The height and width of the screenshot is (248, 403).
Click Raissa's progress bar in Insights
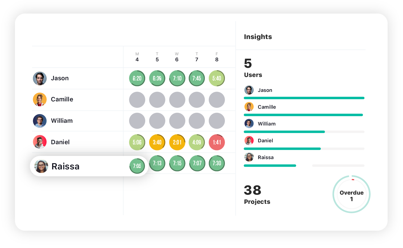304,166
